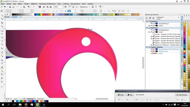Click the black swatch in top color palette
190x107 pixels.
(x=13, y=15)
